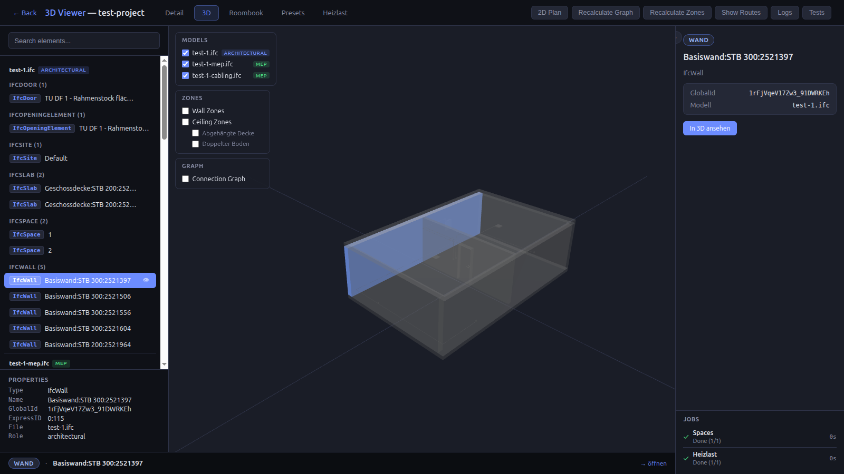Open the Roombook tab
Screen dimensions: 844x474
pyautogui.click(x=246, y=13)
